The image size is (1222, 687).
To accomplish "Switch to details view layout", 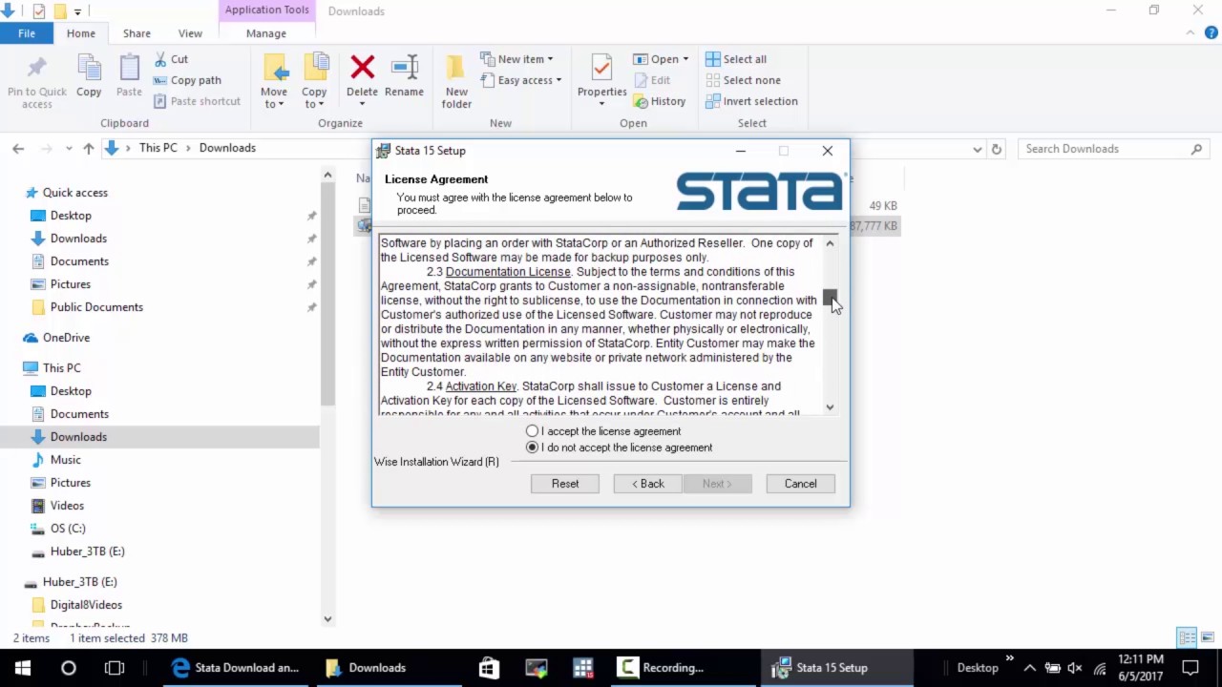I will pos(1187,638).
